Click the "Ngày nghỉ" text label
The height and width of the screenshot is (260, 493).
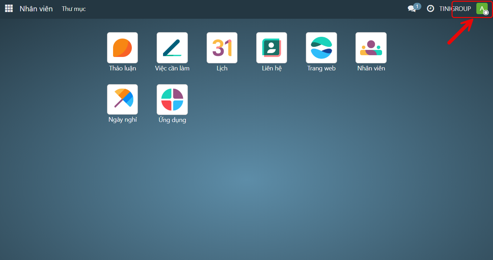pos(122,120)
